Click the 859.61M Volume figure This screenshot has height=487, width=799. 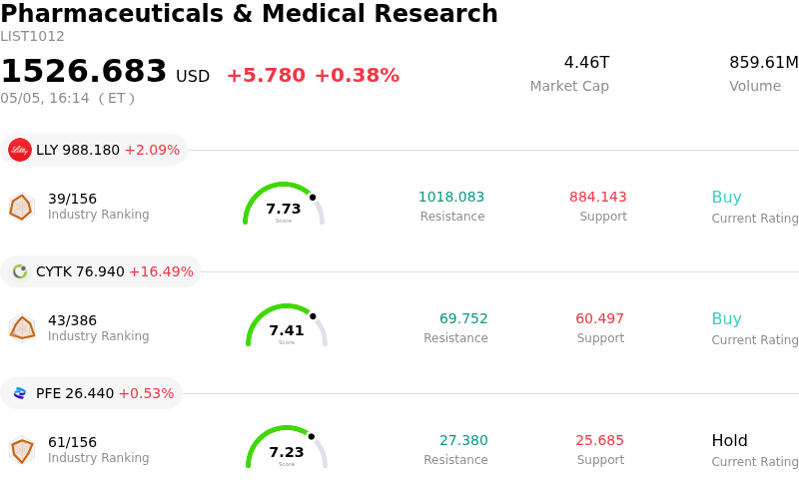click(764, 62)
